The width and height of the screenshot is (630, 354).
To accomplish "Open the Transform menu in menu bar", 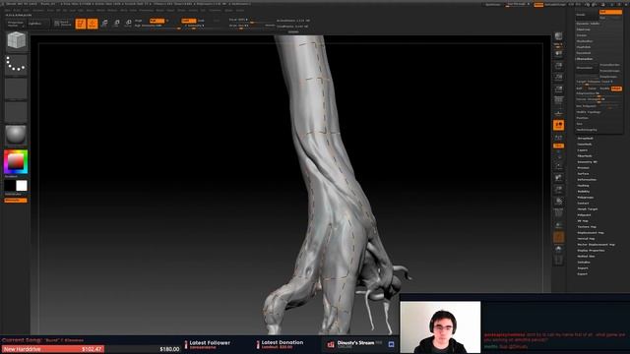I will [x=216, y=10].
